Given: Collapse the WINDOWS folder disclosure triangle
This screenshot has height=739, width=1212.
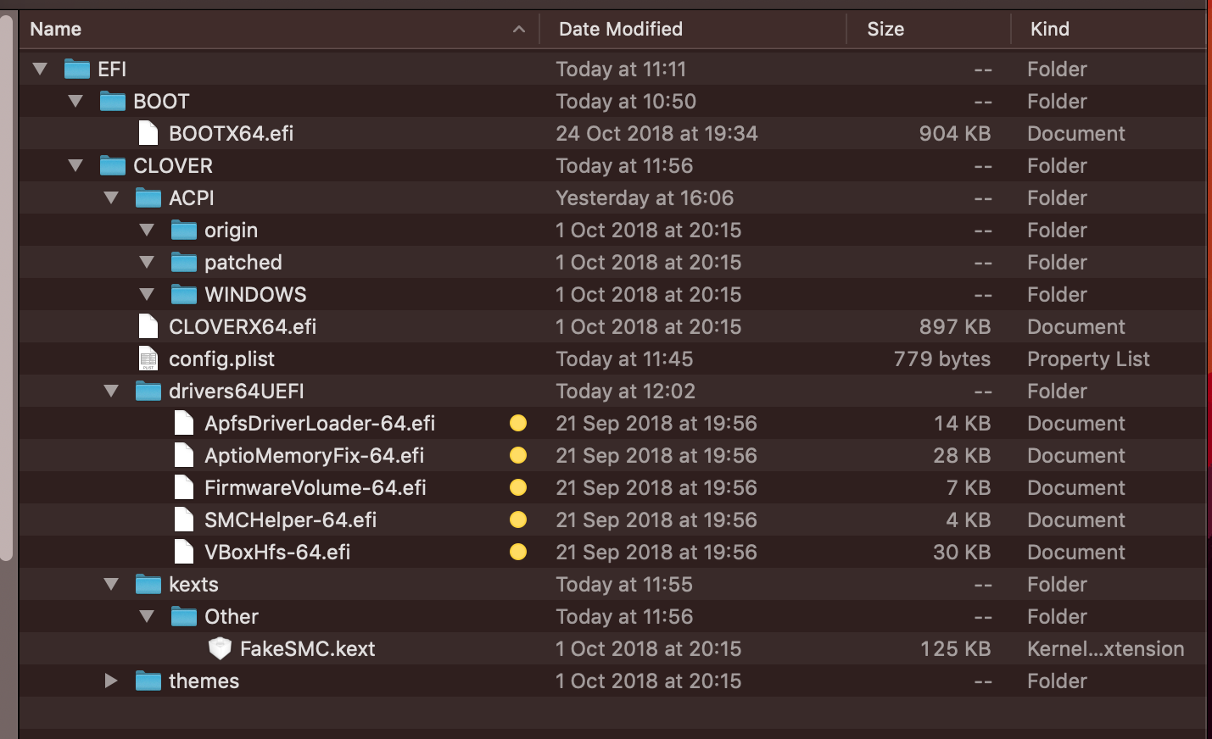Looking at the screenshot, I should (147, 294).
